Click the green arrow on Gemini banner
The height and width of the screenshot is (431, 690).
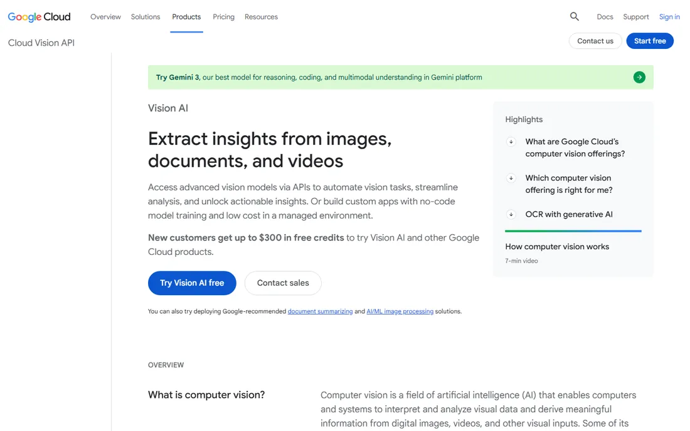point(639,77)
